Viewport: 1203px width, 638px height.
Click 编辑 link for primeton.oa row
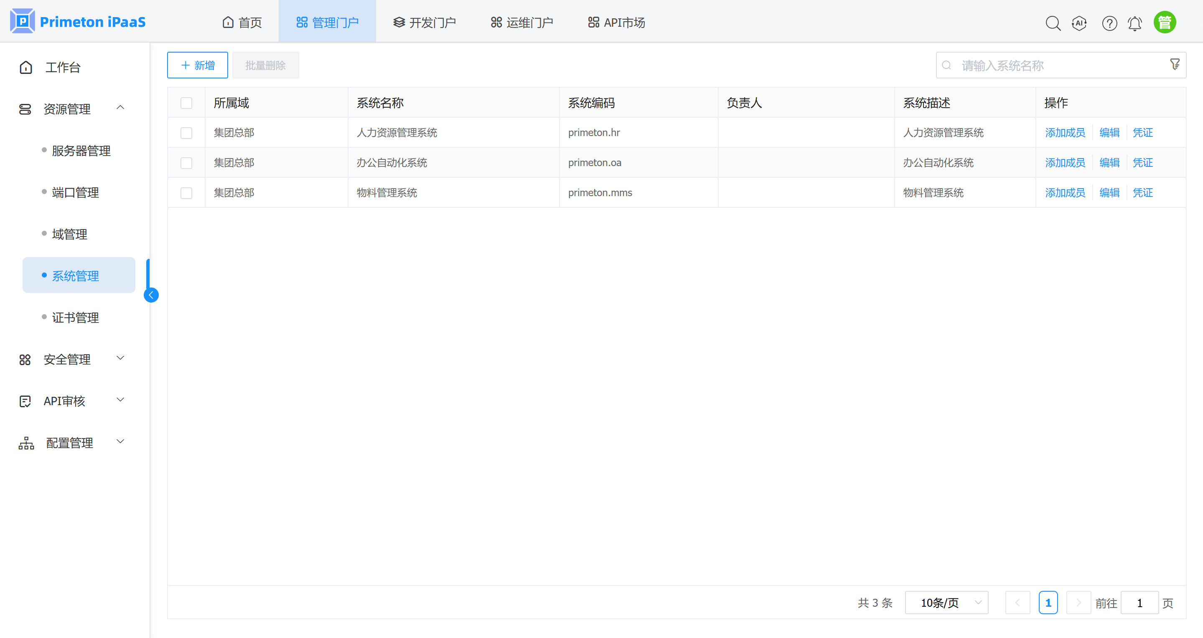[1109, 162]
